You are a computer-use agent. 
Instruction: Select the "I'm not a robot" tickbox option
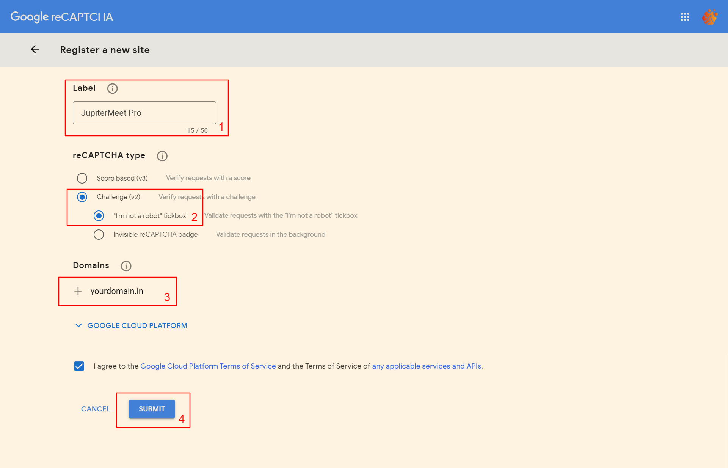tap(99, 216)
